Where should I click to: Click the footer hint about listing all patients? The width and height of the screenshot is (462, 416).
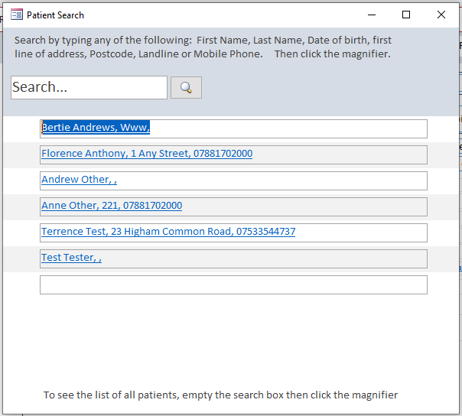point(220,395)
